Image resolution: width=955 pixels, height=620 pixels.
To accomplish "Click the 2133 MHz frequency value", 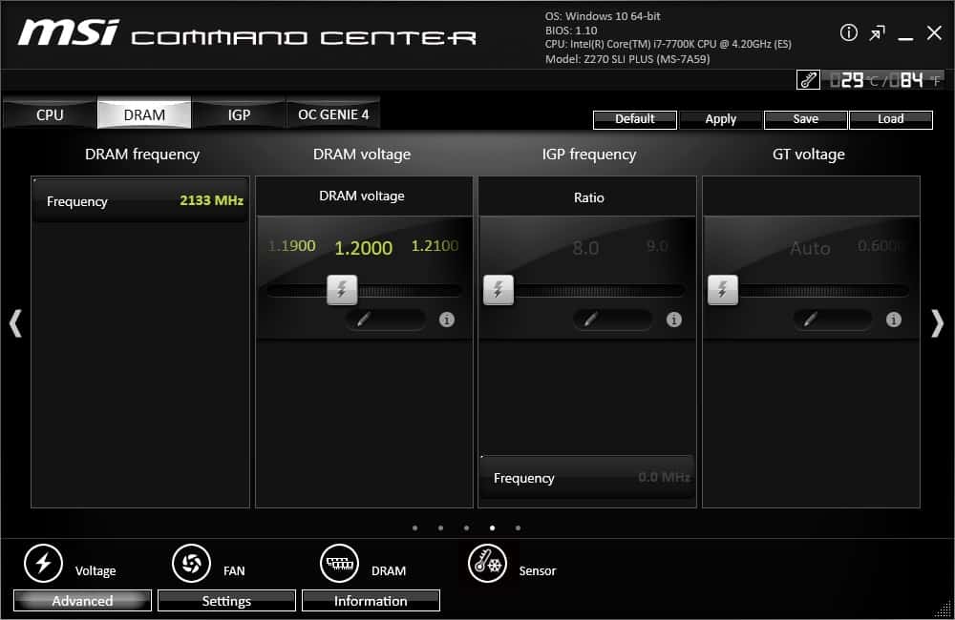I will coord(211,200).
